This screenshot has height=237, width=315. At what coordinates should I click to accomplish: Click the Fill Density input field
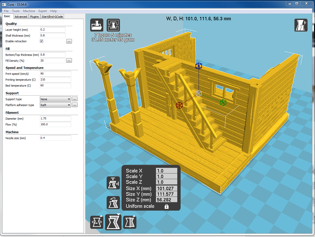click(x=53, y=61)
